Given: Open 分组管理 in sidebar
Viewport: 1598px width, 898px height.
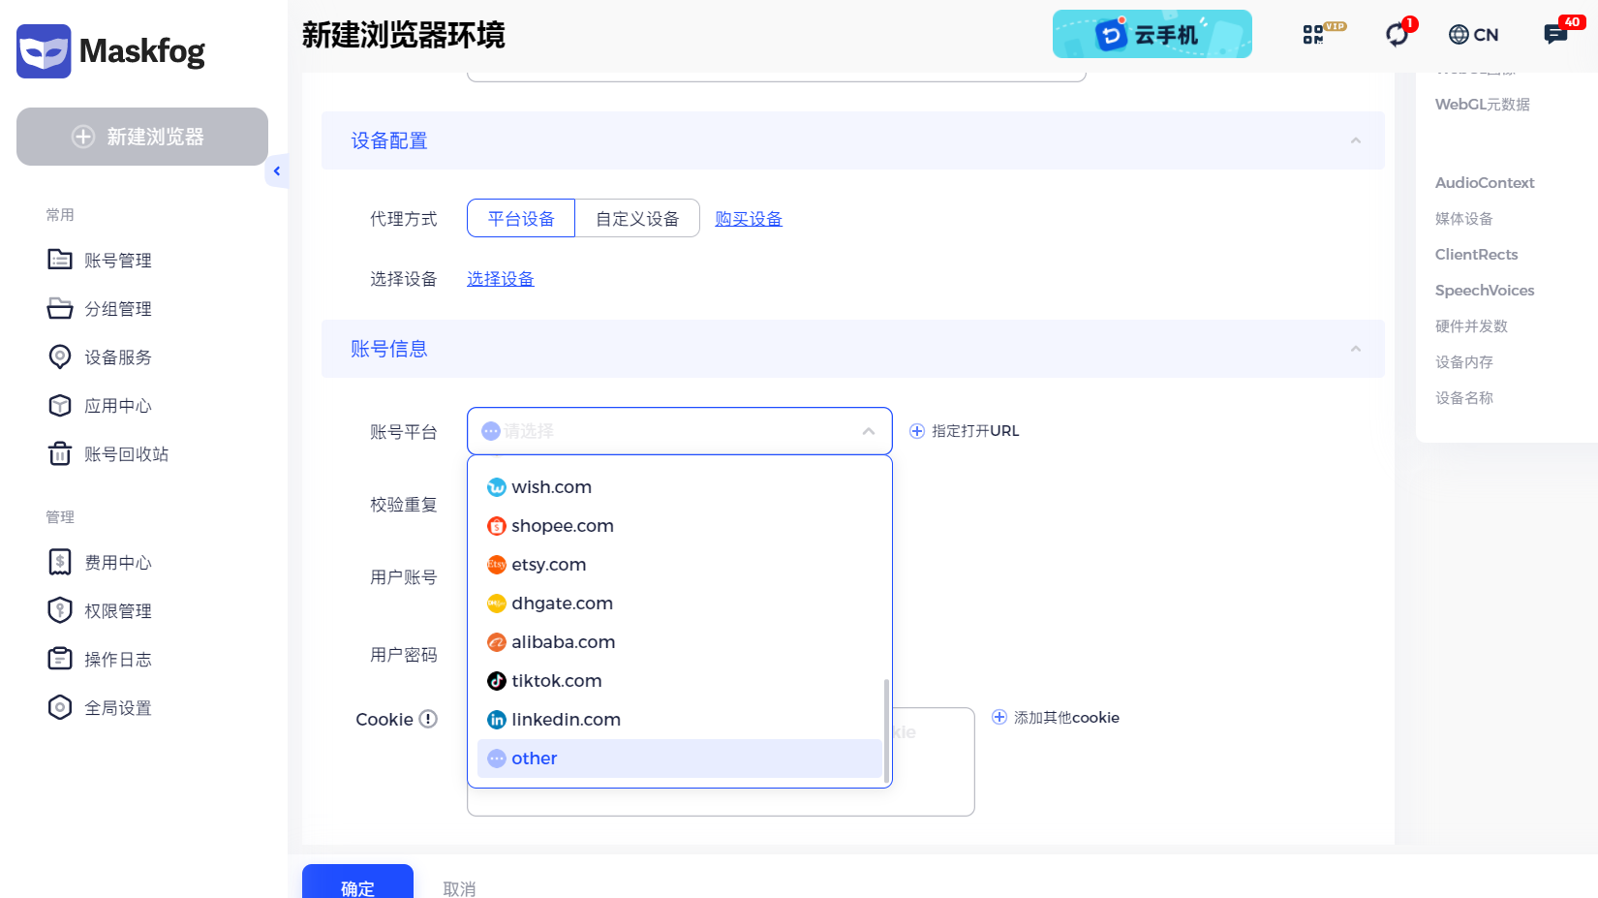Looking at the screenshot, I should tap(100, 308).
